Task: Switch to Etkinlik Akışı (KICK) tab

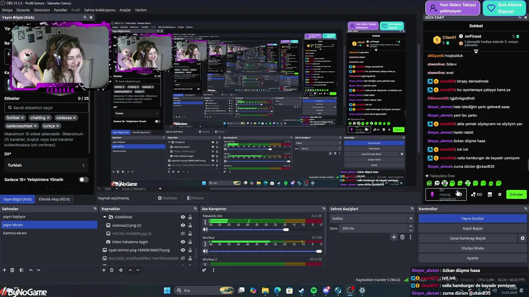Action: [x=54, y=199]
